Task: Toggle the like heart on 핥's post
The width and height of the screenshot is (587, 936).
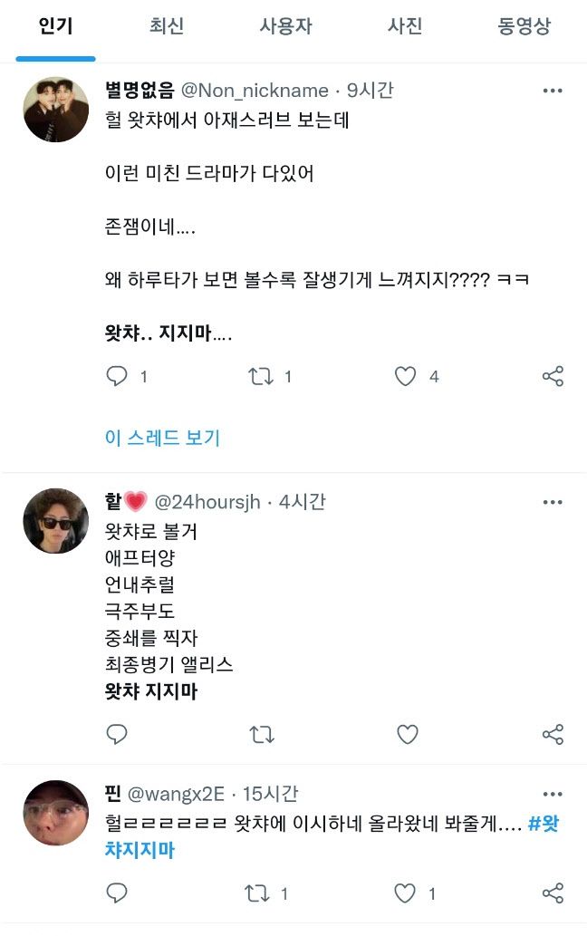Action: tap(409, 736)
